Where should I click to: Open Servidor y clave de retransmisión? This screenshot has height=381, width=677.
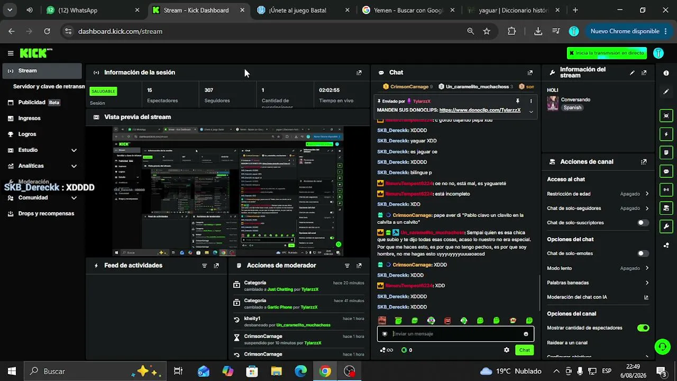(x=49, y=86)
